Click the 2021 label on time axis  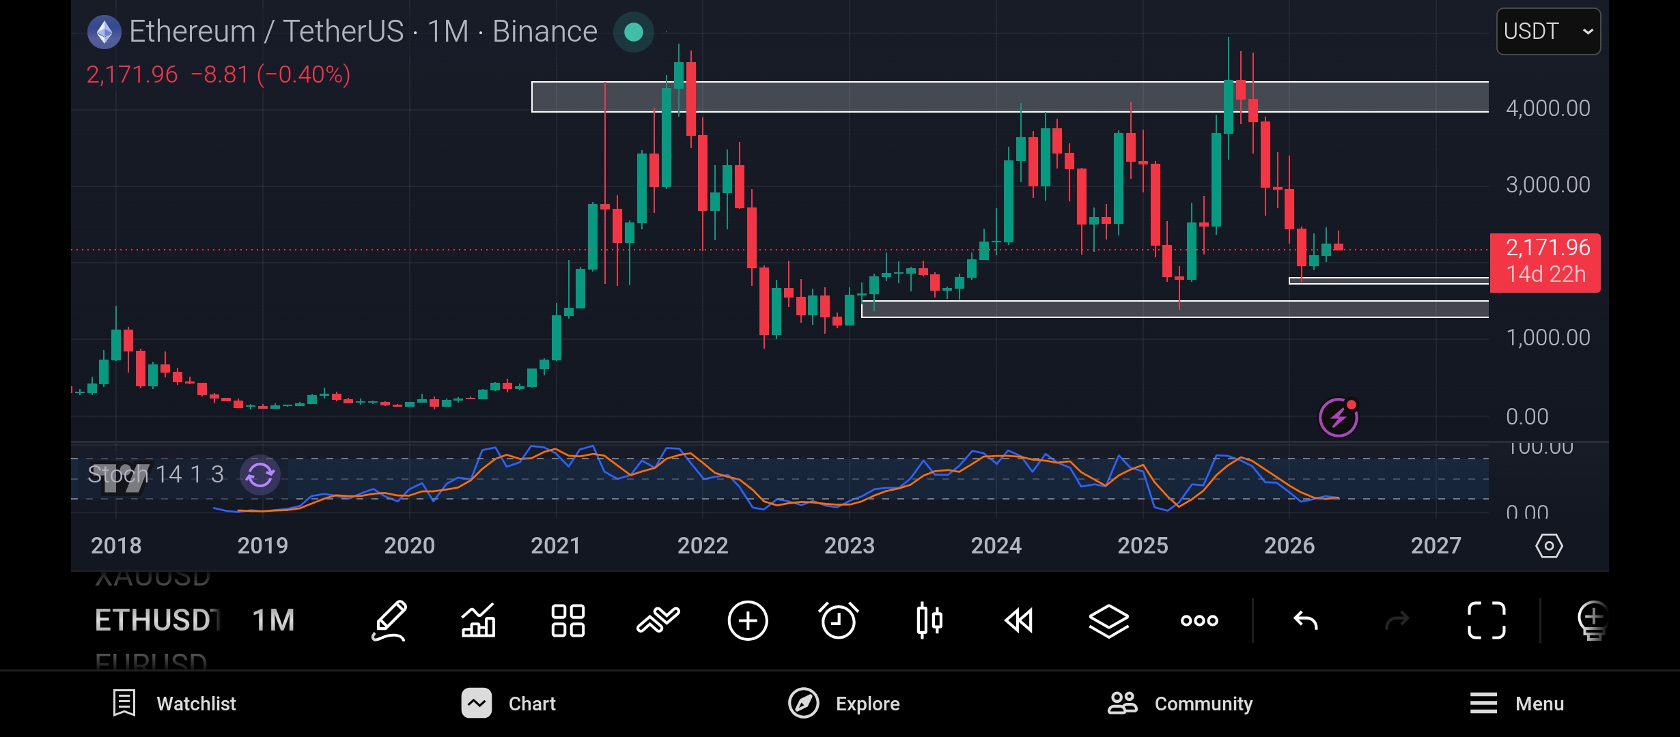click(x=556, y=546)
